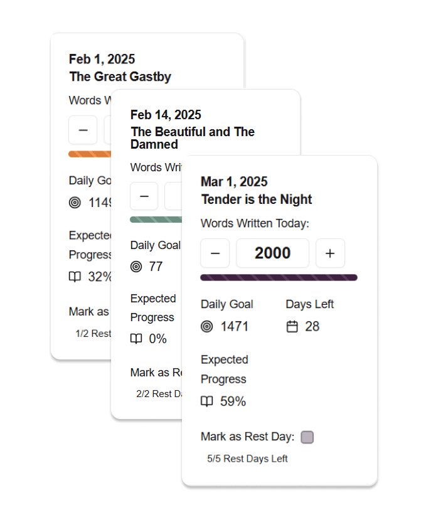The height and width of the screenshot is (515, 426).
Task: Increase word count for Tender is the Night
Action: click(x=330, y=253)
